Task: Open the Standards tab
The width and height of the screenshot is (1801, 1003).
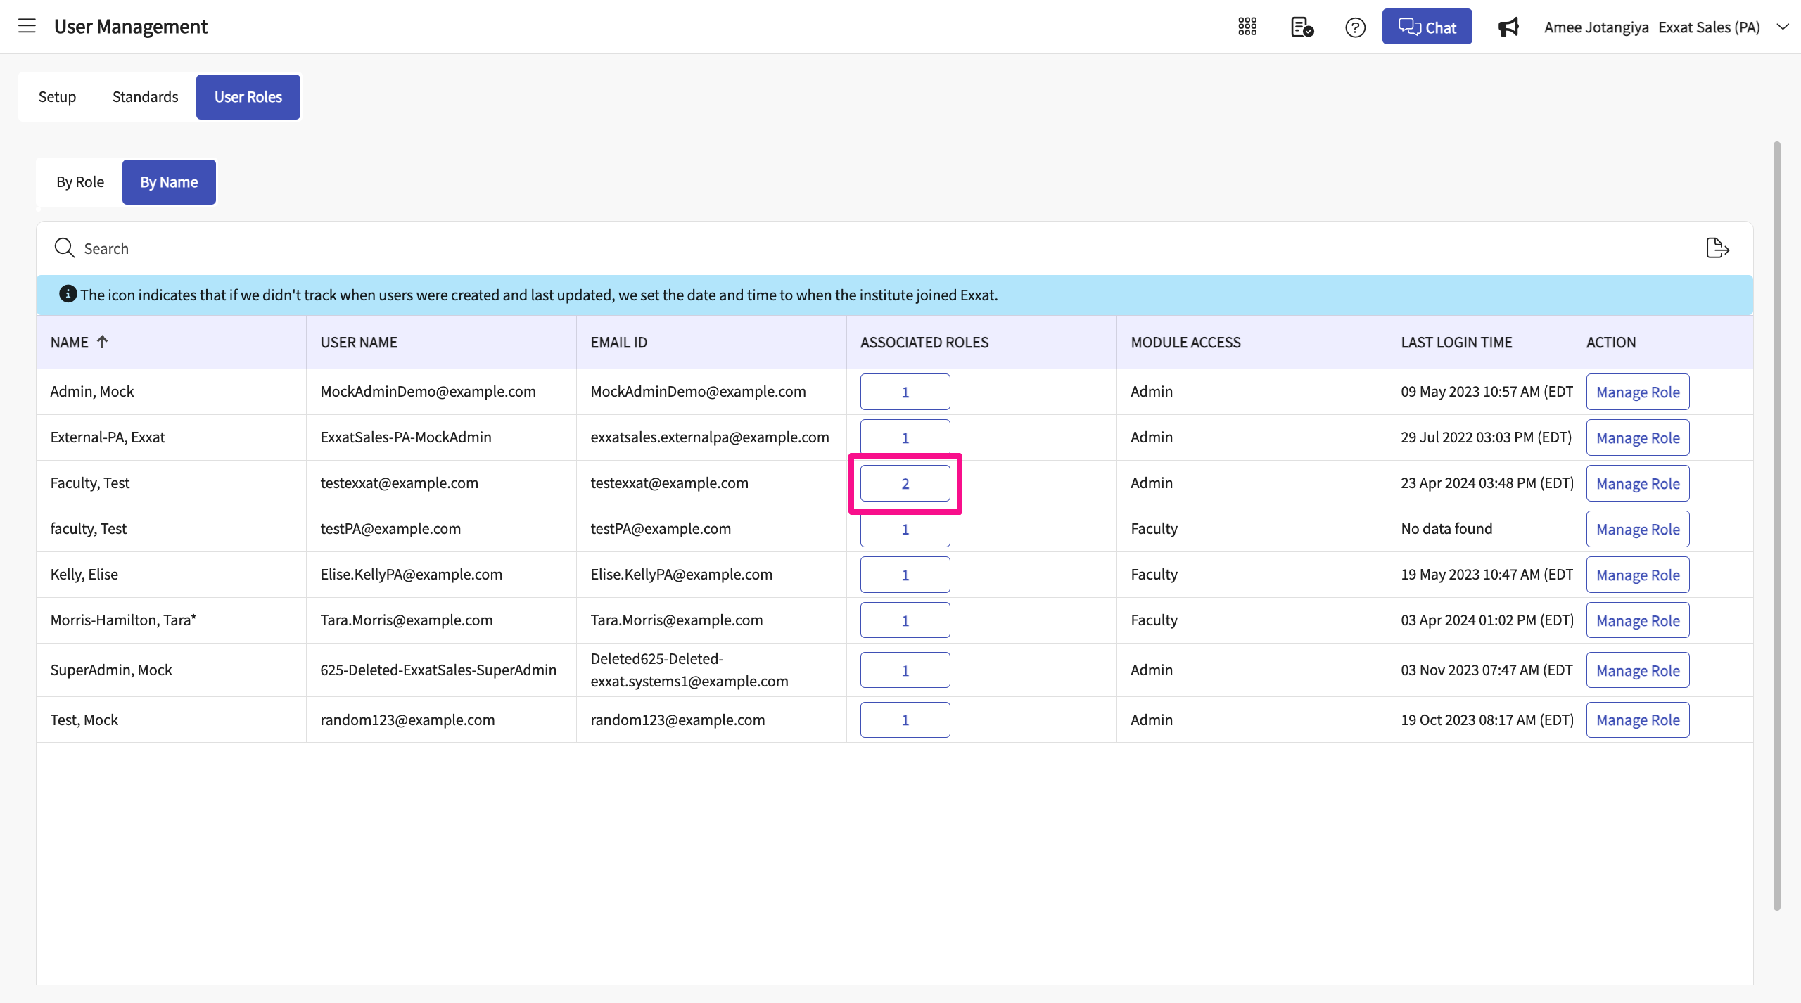Action: (145, 97)
